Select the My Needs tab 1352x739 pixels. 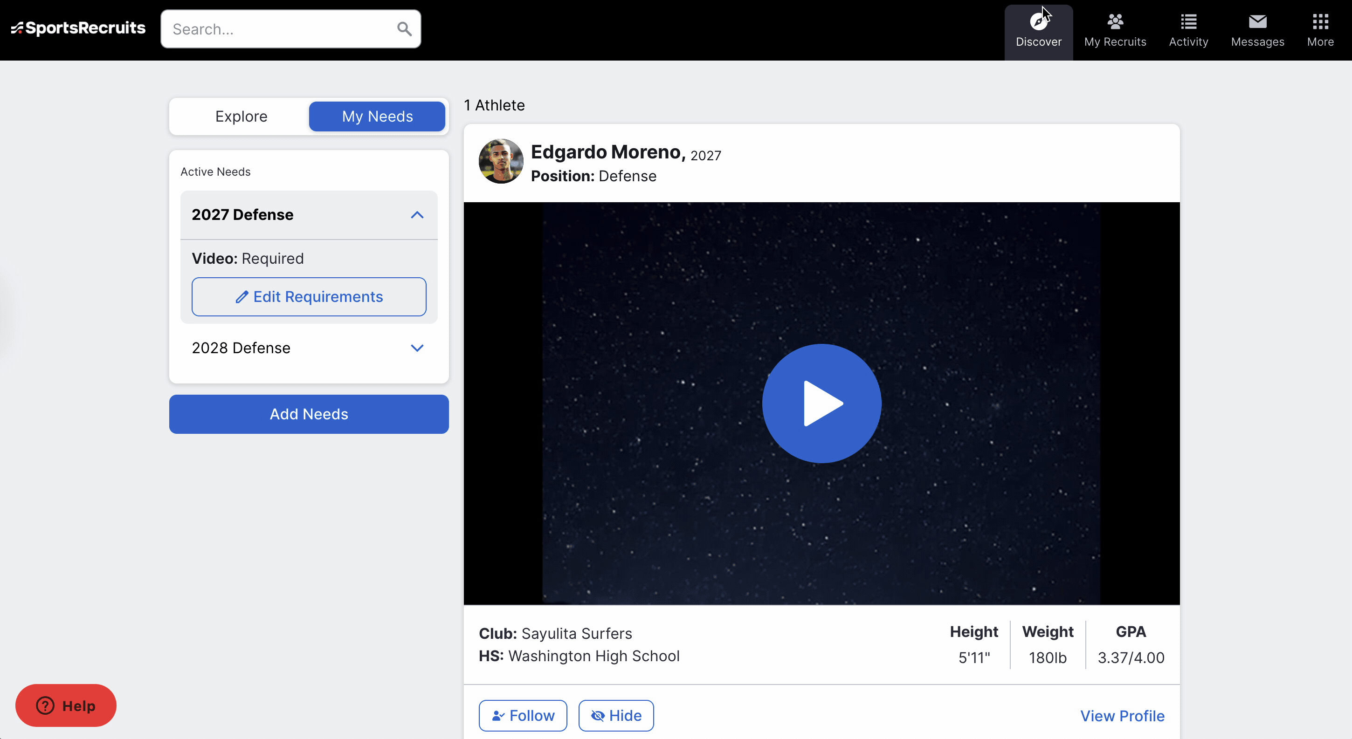click(x=377, y=116)
